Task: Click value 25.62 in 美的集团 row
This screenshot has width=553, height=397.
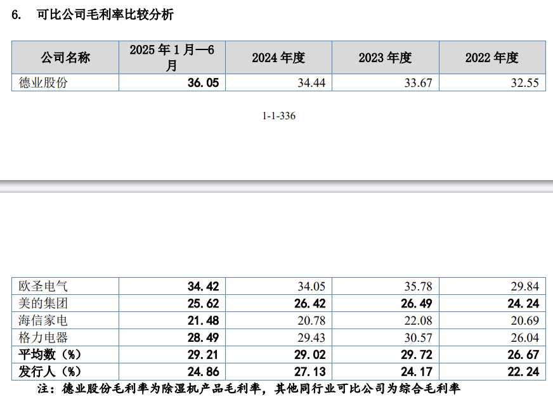Action: (x=203, y=303)
